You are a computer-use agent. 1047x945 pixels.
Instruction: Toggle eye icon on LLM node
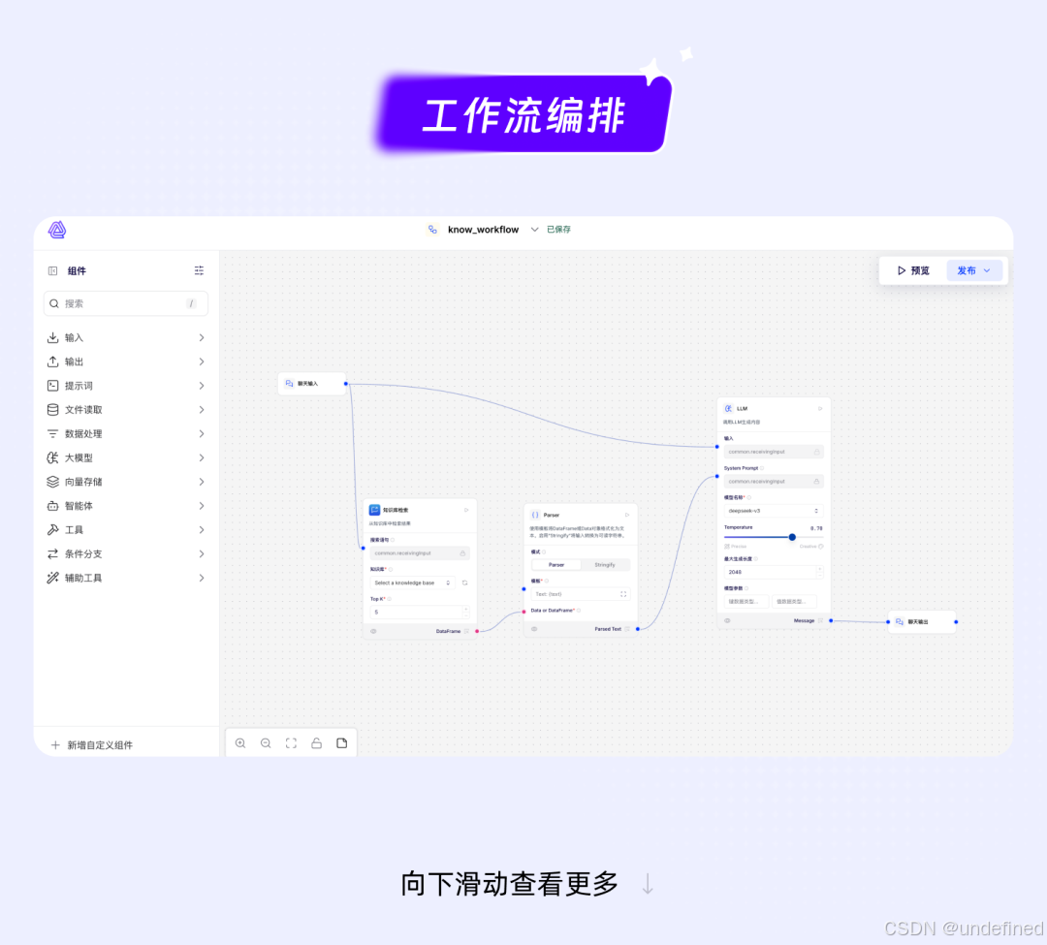tap(727, 620)
